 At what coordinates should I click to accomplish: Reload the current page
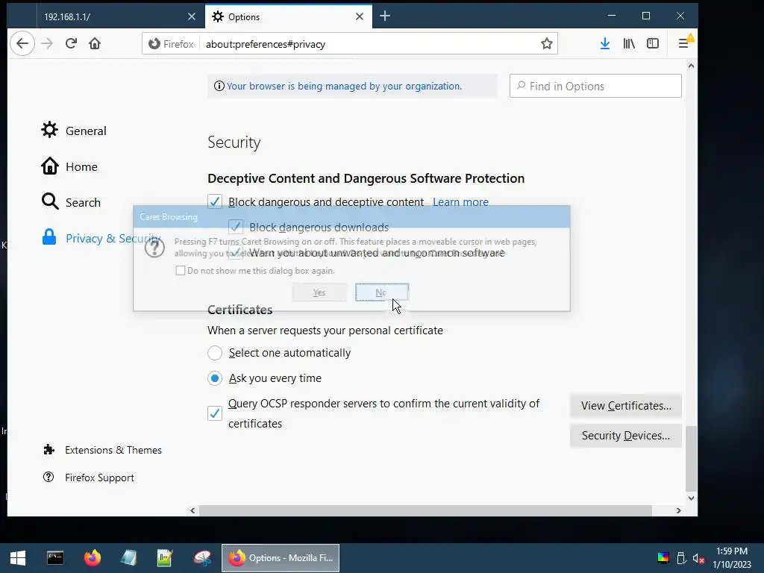click(x=71, y=44)
